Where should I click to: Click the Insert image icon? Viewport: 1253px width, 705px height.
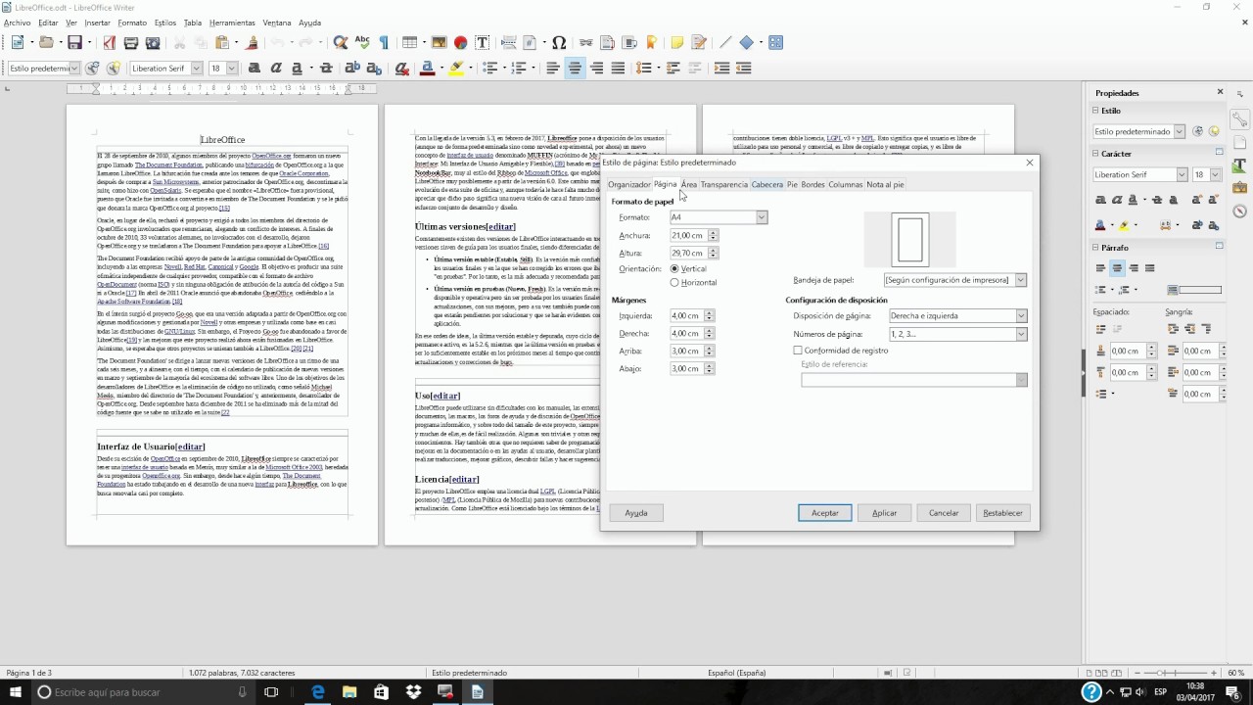click(439, 43)
